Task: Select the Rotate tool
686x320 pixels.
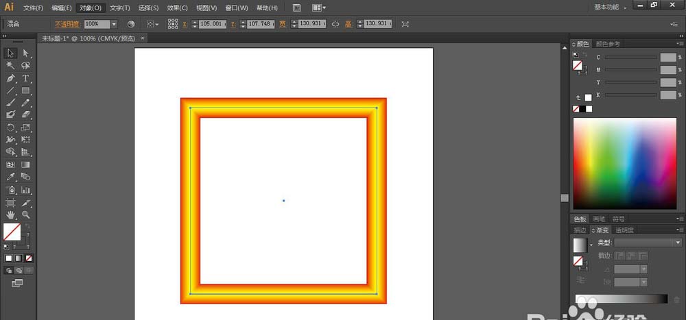Action: click(11, 127)
